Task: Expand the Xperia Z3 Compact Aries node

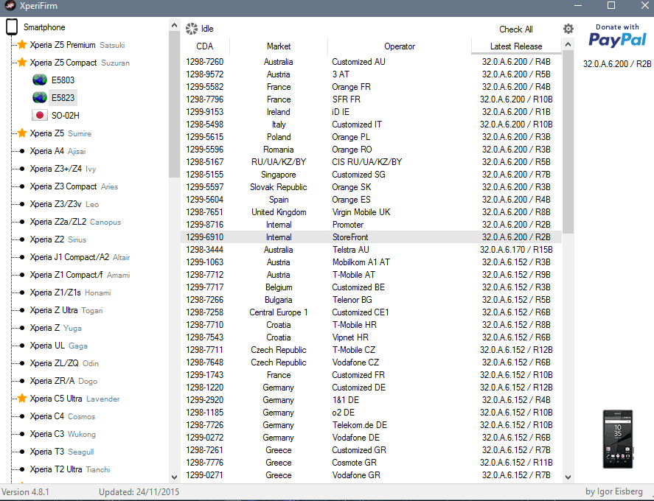Action: [22, 186]
